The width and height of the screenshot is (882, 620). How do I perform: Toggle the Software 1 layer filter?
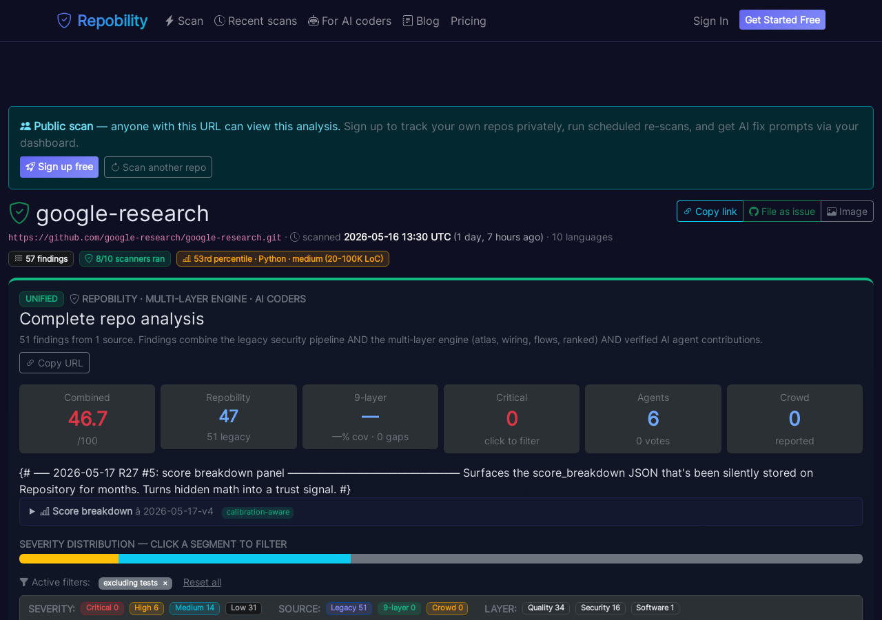pyautogui.click(x=655, y=608)
